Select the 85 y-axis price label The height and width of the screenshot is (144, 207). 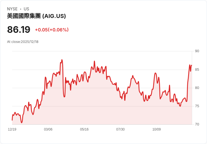click(197, 69)
